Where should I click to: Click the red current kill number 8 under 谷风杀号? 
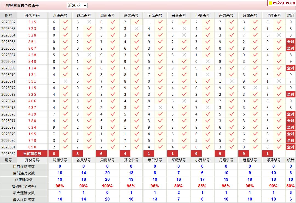coord(78,154)
